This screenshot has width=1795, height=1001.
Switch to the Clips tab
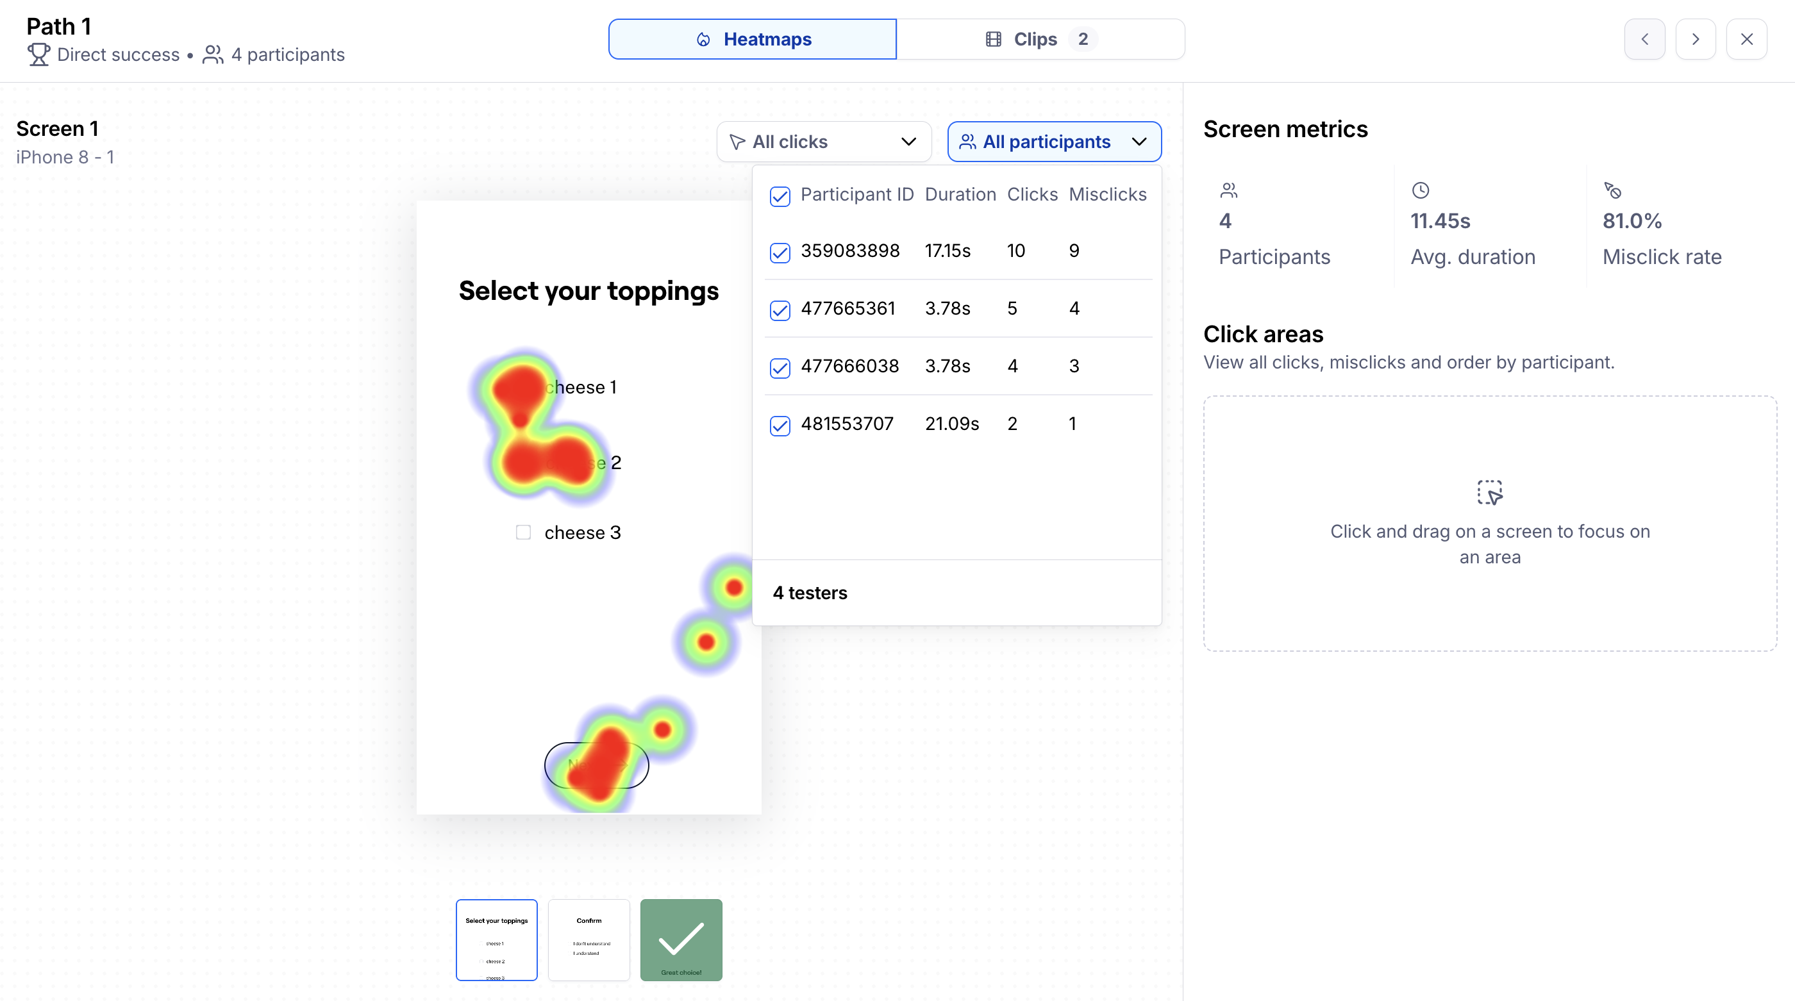coord(1040,39)
